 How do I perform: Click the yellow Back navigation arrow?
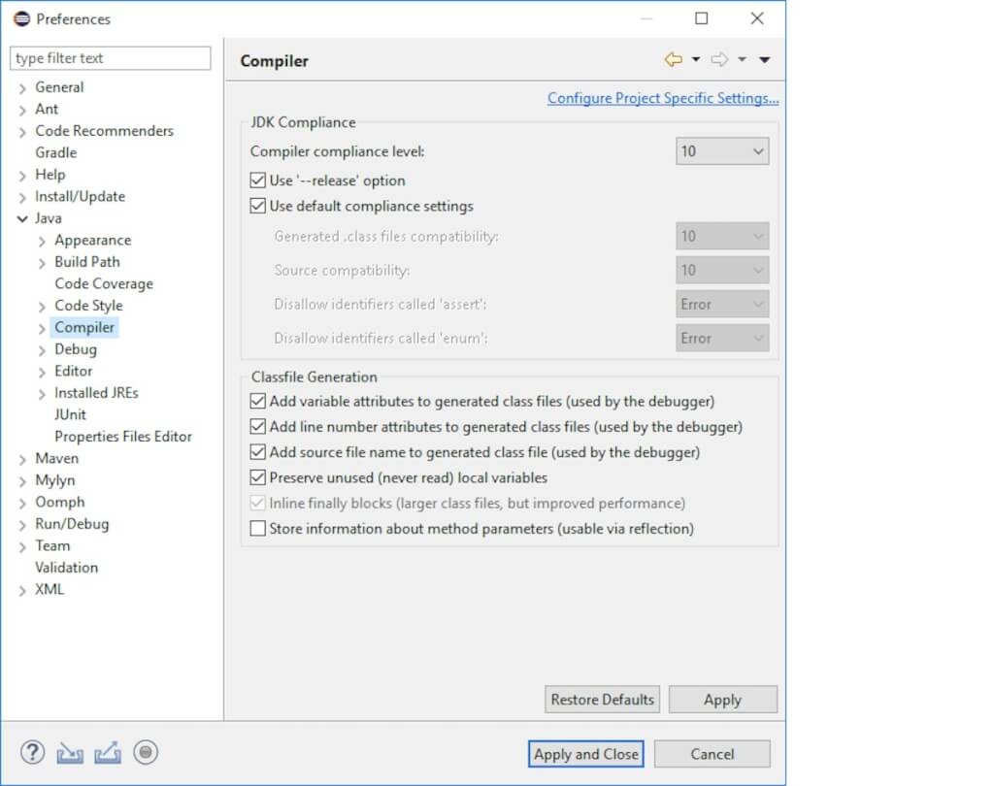pyautogui.click(x=673, y=60)
